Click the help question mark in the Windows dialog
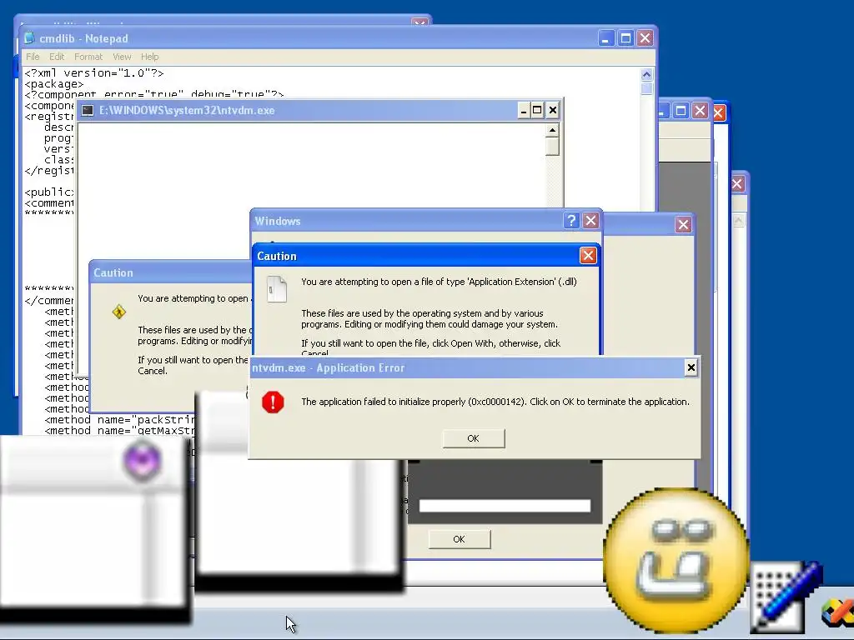This screenshot has height=640, width=854. coord(570,220)
